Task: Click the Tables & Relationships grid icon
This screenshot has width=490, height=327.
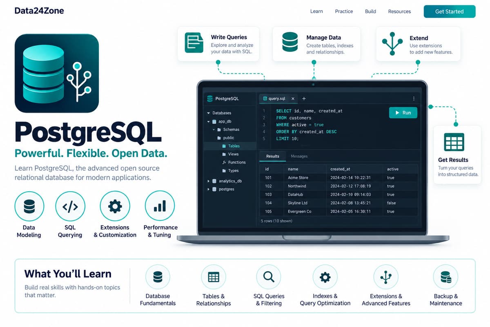Action: click(x=214, y=277)
